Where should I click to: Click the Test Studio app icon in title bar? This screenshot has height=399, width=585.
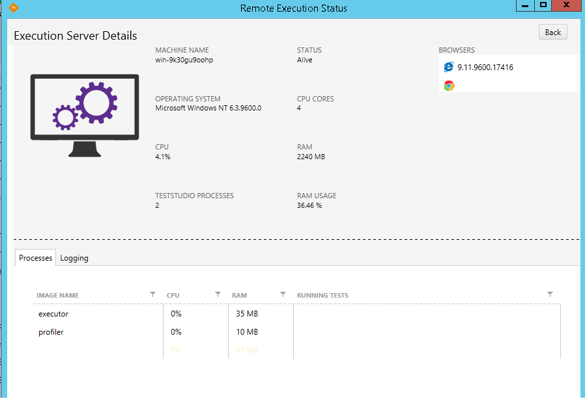point(14,8)
